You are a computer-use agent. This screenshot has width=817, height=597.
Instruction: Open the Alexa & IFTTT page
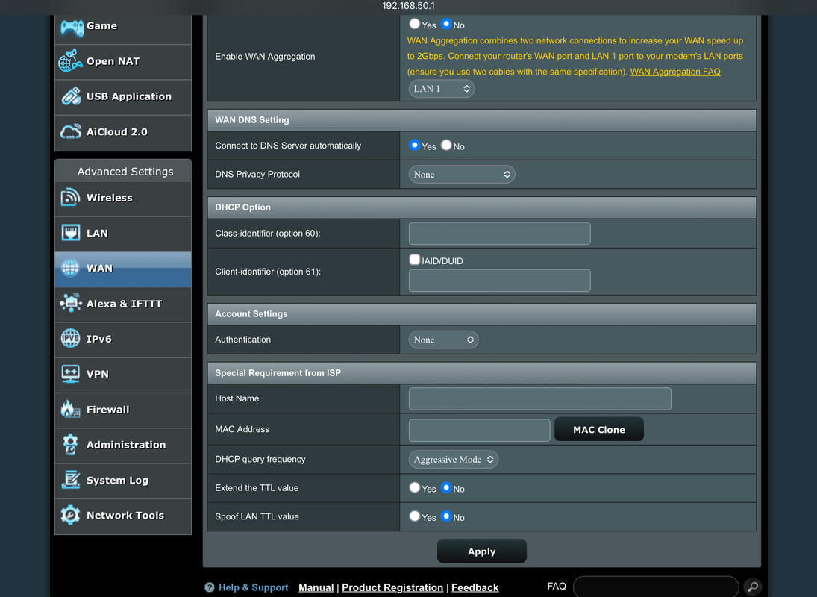123,304
